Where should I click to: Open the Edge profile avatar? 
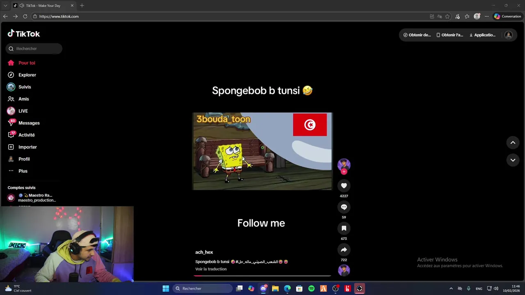[x=477, y=16]
